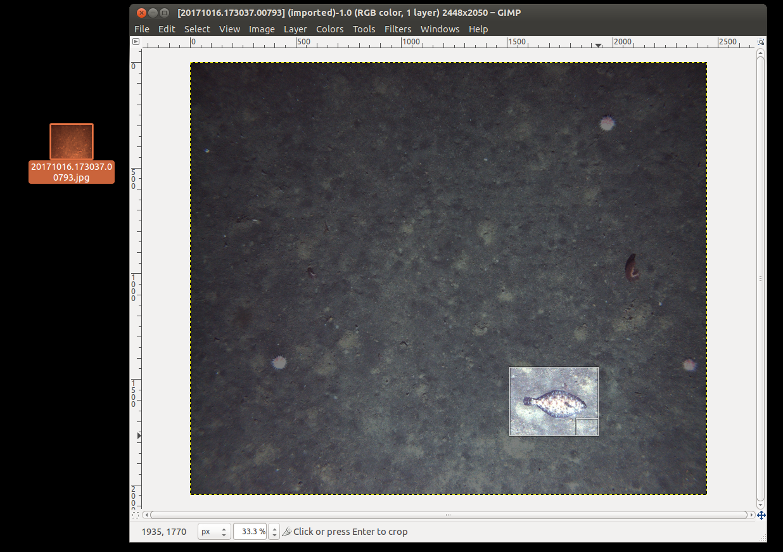Screen dimensions: 783x552
Task: Click the vertical scrollbar thumb
Action: 761,278
